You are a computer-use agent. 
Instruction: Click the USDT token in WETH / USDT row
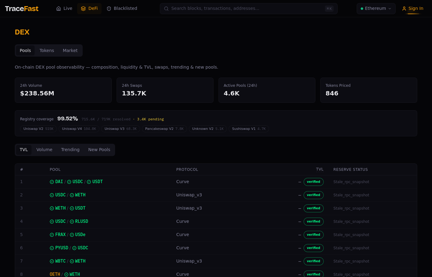tap(80, 208)
